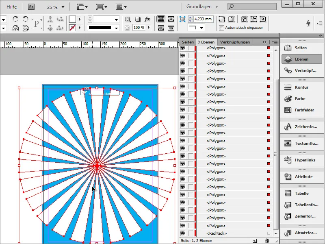Open the Kontur panel from the dock
The width and height of the screenshot is (325, 244).
[301, 87]
